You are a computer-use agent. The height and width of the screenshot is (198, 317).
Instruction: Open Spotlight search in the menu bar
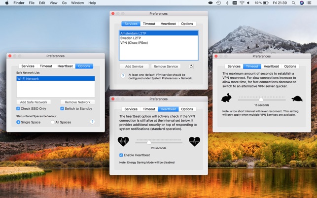point(294,3)
